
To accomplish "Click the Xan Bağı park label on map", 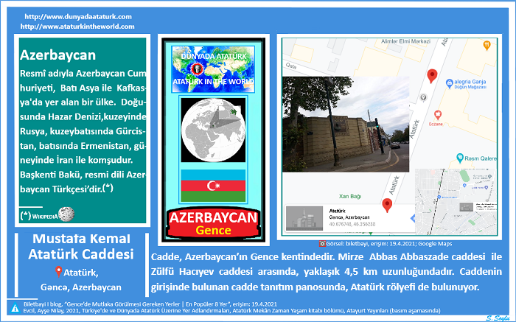I will point(350,196).
